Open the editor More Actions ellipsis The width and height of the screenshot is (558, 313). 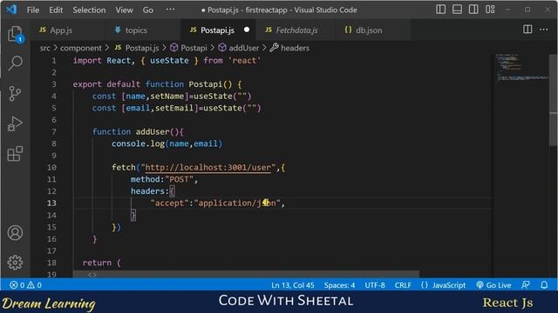tap(544, 30)
